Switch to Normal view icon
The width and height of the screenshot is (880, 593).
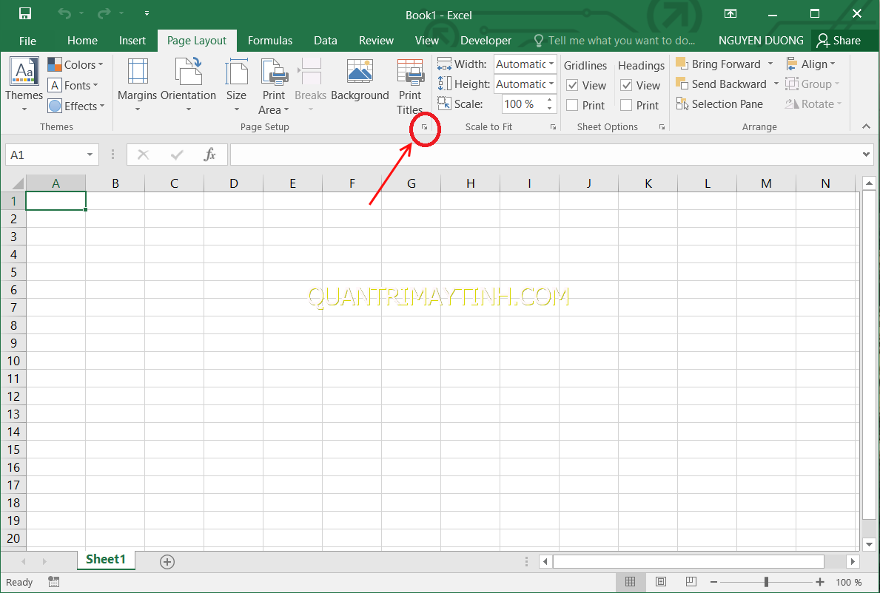[x=631, y=582]
